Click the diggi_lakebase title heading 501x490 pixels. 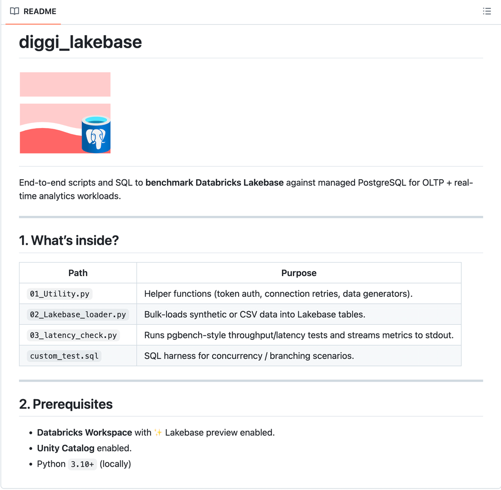coord(80,42)
